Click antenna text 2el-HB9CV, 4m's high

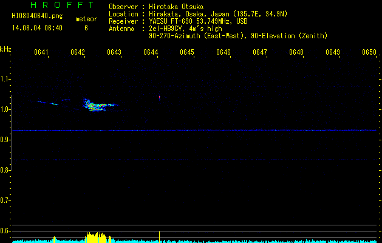tap(185, 29)
